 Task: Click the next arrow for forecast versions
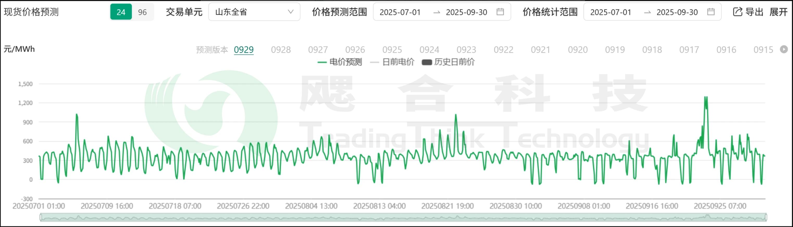click(784, 49)
